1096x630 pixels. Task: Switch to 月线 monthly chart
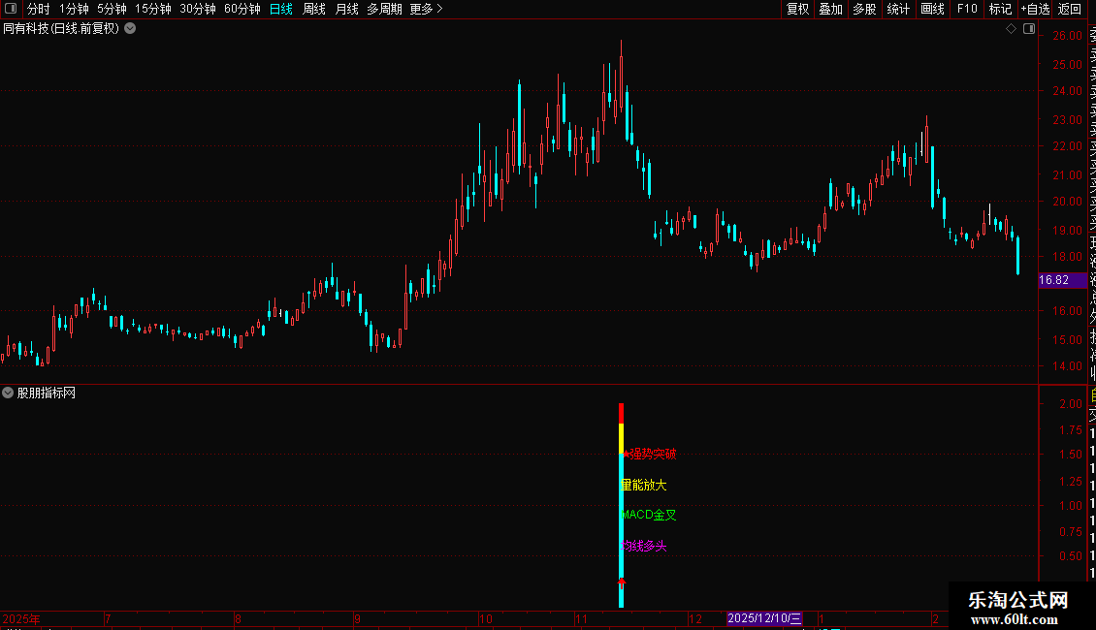click(x=346, y=9)
